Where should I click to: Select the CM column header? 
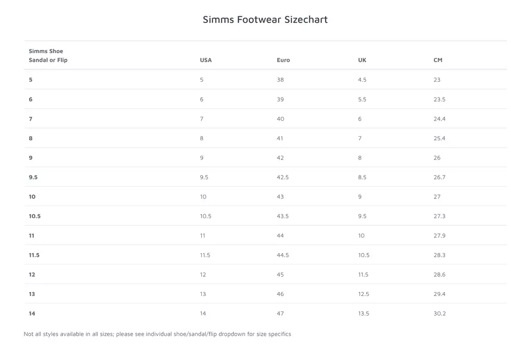pos(438,60)
